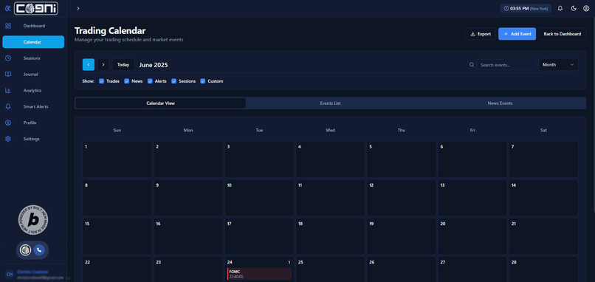Go to the next month

[103, 64]
